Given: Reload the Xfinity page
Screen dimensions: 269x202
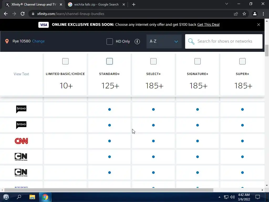Looking at the screenshot, I should pyautogui.click(x=23, y=14).
